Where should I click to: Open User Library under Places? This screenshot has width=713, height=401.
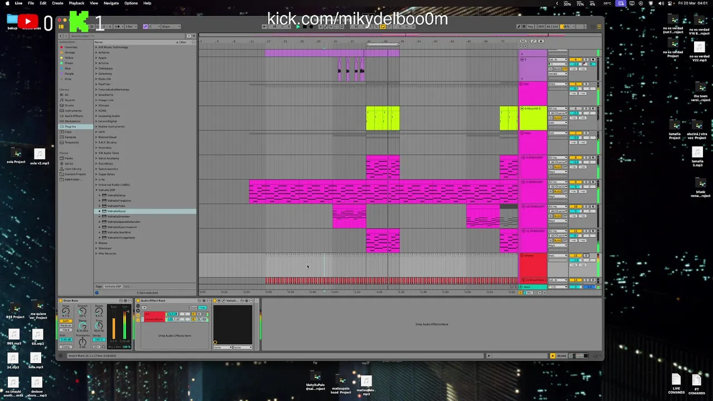click(72, 169)
